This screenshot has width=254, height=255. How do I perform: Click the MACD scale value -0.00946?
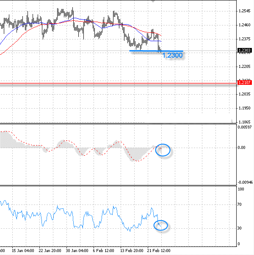coord(245,182)
